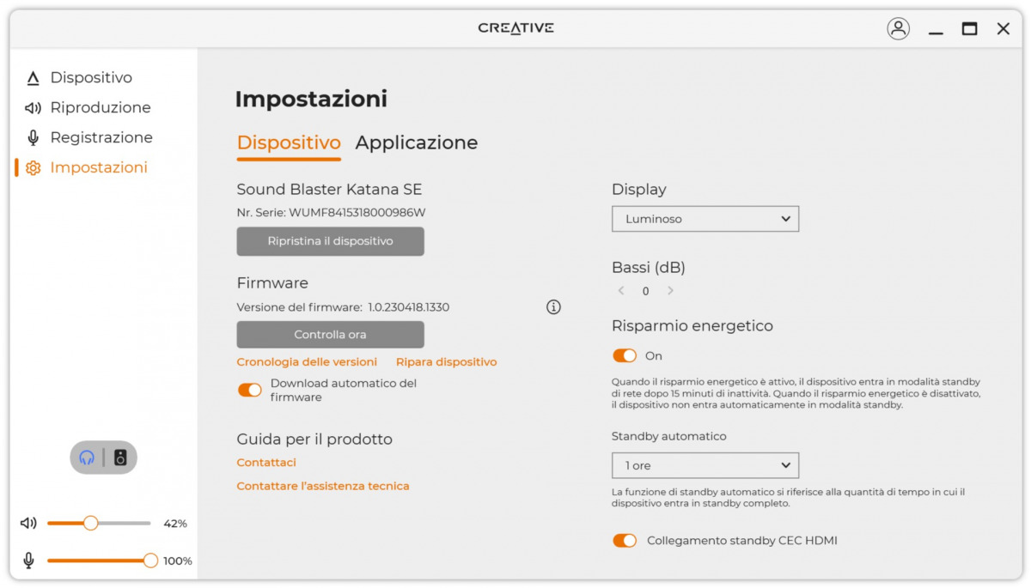Click the Controlla ora button
Screen dimensions: 1031x588
point(330,335)
